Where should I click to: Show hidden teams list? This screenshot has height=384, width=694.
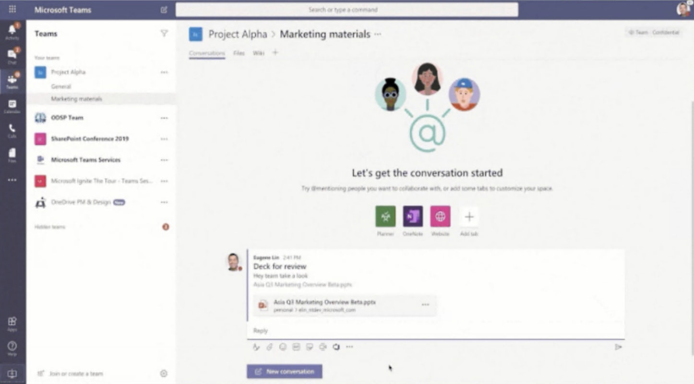pyautogui.click(x=50, y=227)
